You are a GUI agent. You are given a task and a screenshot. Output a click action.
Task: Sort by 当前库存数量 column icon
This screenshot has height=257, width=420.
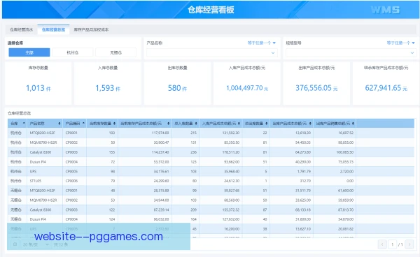coord(114,123)
